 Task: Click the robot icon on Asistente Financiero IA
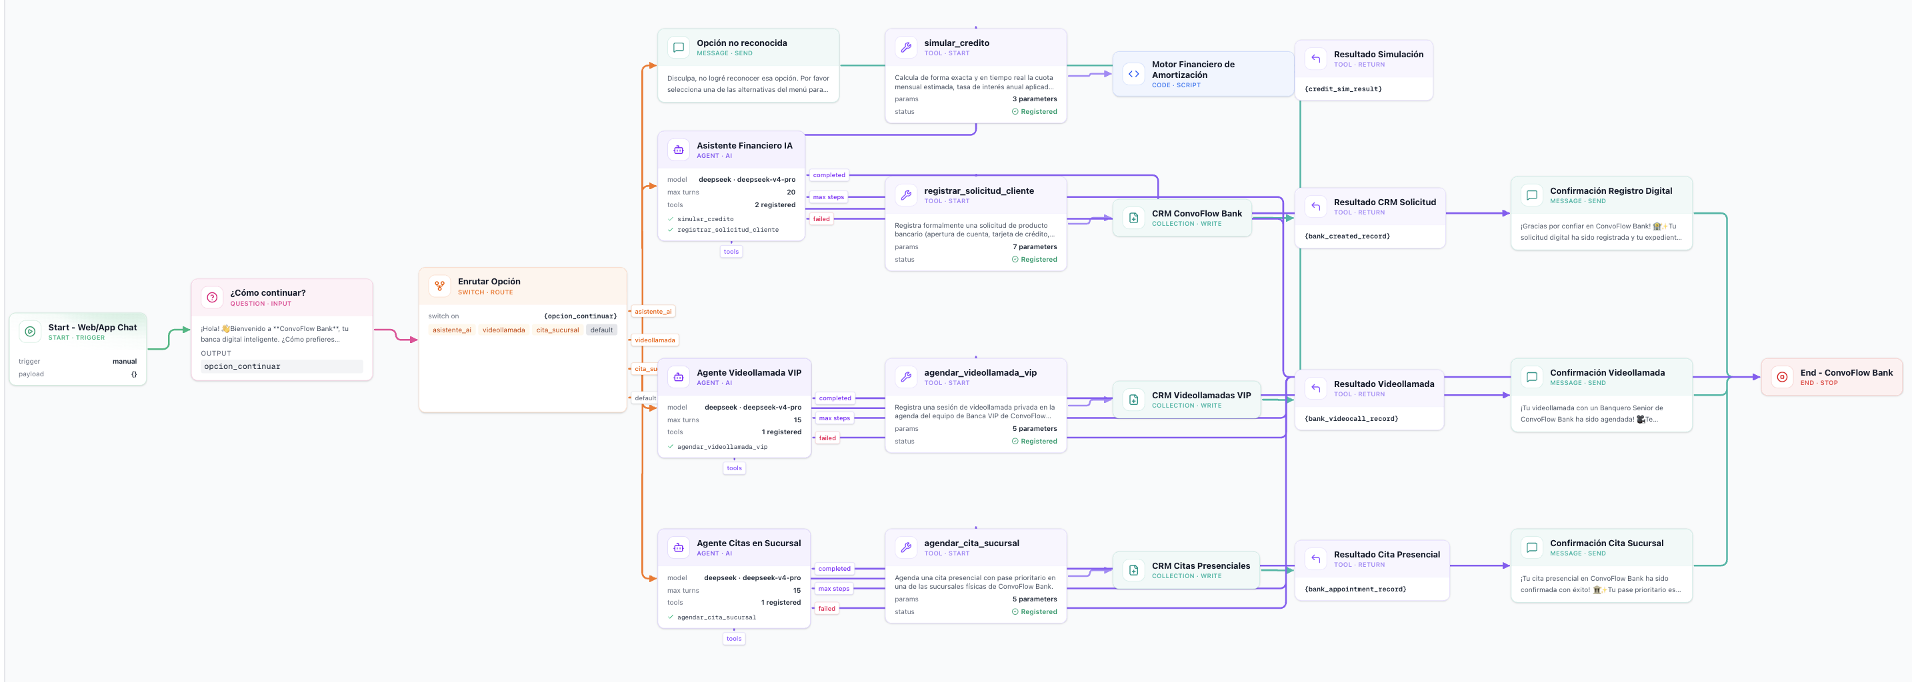(x=679, y=150)
